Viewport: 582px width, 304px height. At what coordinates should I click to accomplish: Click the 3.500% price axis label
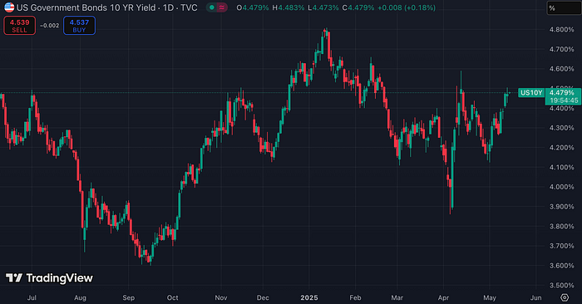pos(561,285)
